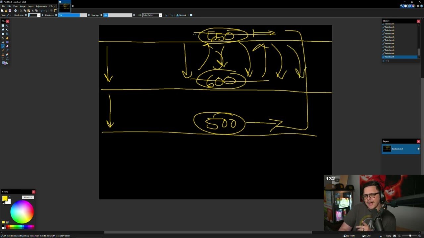Select the primary yellow color swatch

pos(5,198)
